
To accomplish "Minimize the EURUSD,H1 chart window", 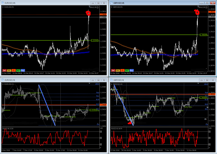I will (x=93, y=80).
